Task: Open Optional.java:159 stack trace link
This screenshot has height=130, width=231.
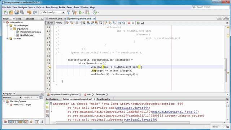Action: (x=140, y=120)
